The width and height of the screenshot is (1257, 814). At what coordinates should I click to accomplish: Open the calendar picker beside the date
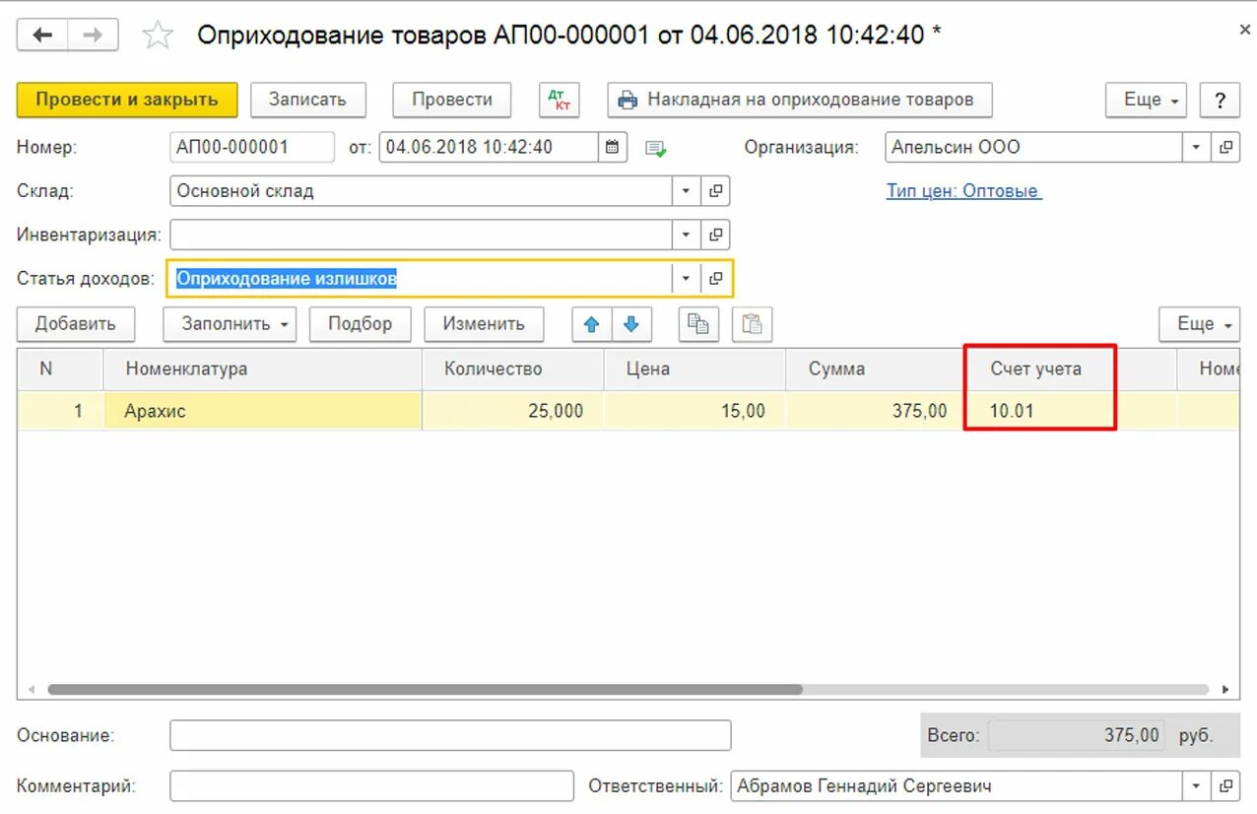pos(612,148)
